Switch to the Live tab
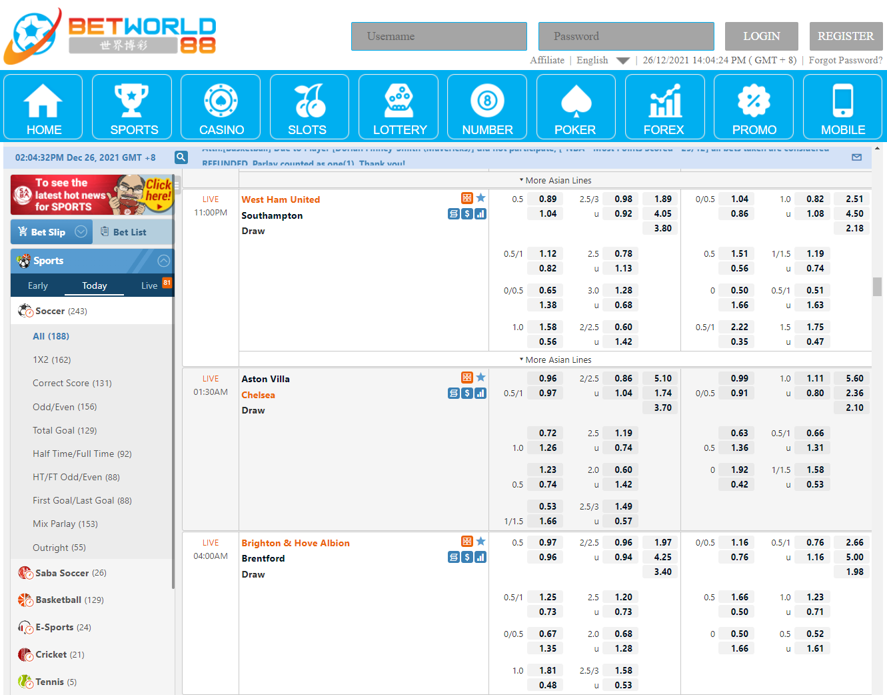The width and height of the screenshot is (887, 695). (x=149, y=285)
